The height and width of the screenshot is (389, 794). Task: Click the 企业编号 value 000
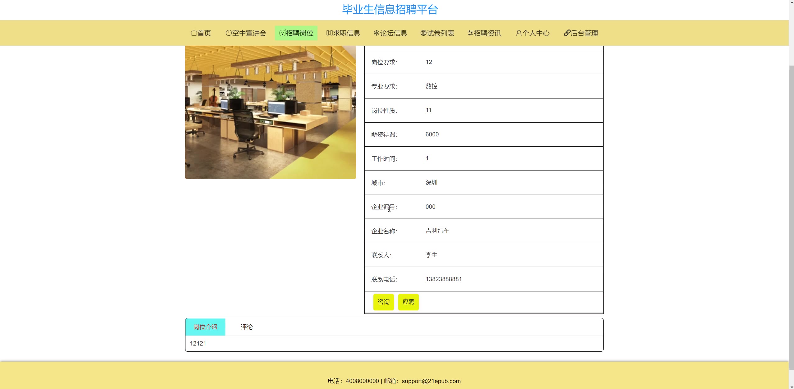[430, 207]
